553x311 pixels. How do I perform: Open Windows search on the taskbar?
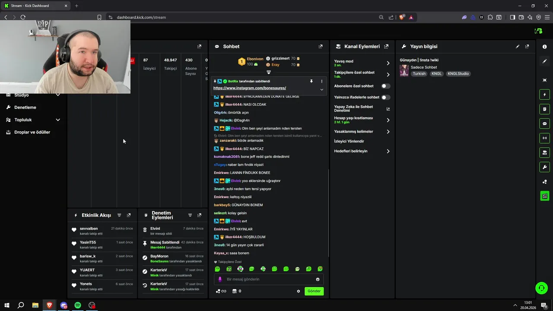point(21,305)
